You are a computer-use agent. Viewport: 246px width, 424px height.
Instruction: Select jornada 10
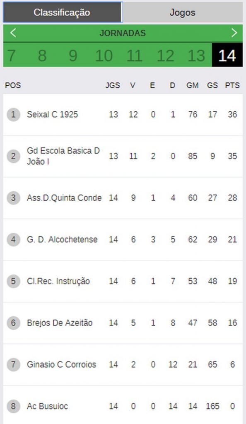104,55
